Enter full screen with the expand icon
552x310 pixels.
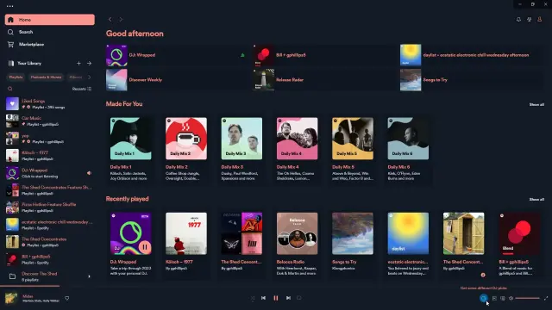pos(546,299)
